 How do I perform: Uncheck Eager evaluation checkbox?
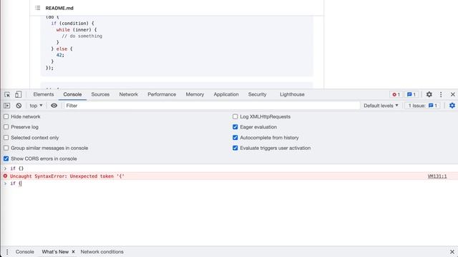pos(235,127)
